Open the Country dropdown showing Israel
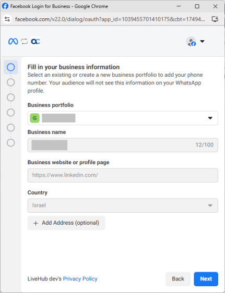The image size is (225, 293). tap(123, 205)
